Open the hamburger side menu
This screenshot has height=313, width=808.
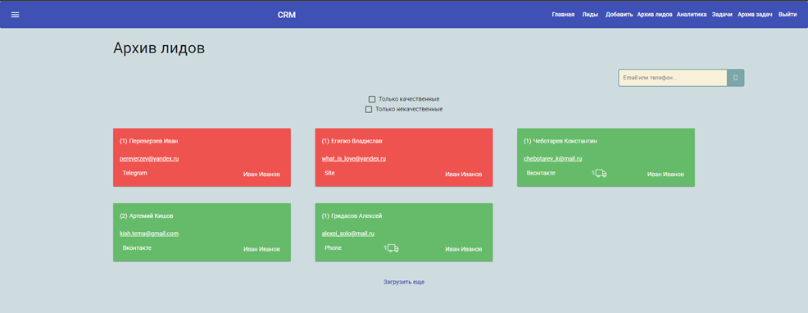click(x=15, y=15)
